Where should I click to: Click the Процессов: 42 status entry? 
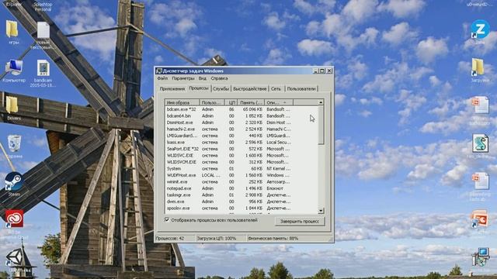pyautogui.click(x=175, y=238)
